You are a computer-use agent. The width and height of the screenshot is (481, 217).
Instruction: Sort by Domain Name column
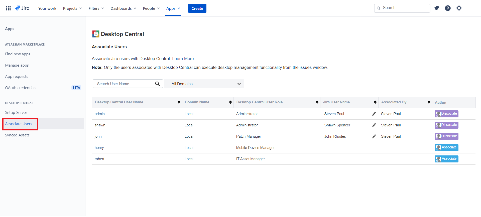coord(230,102)
